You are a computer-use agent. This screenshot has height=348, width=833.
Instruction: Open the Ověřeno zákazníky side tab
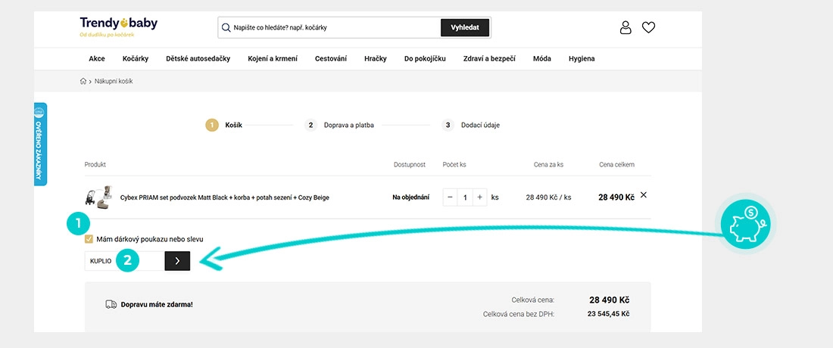(40, 144)
